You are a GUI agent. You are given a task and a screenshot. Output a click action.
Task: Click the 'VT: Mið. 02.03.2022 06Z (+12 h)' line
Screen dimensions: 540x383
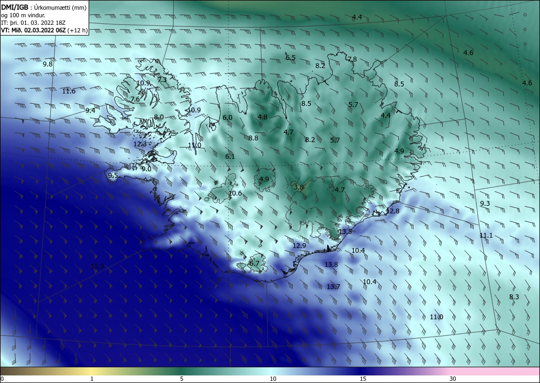(44, 30)
